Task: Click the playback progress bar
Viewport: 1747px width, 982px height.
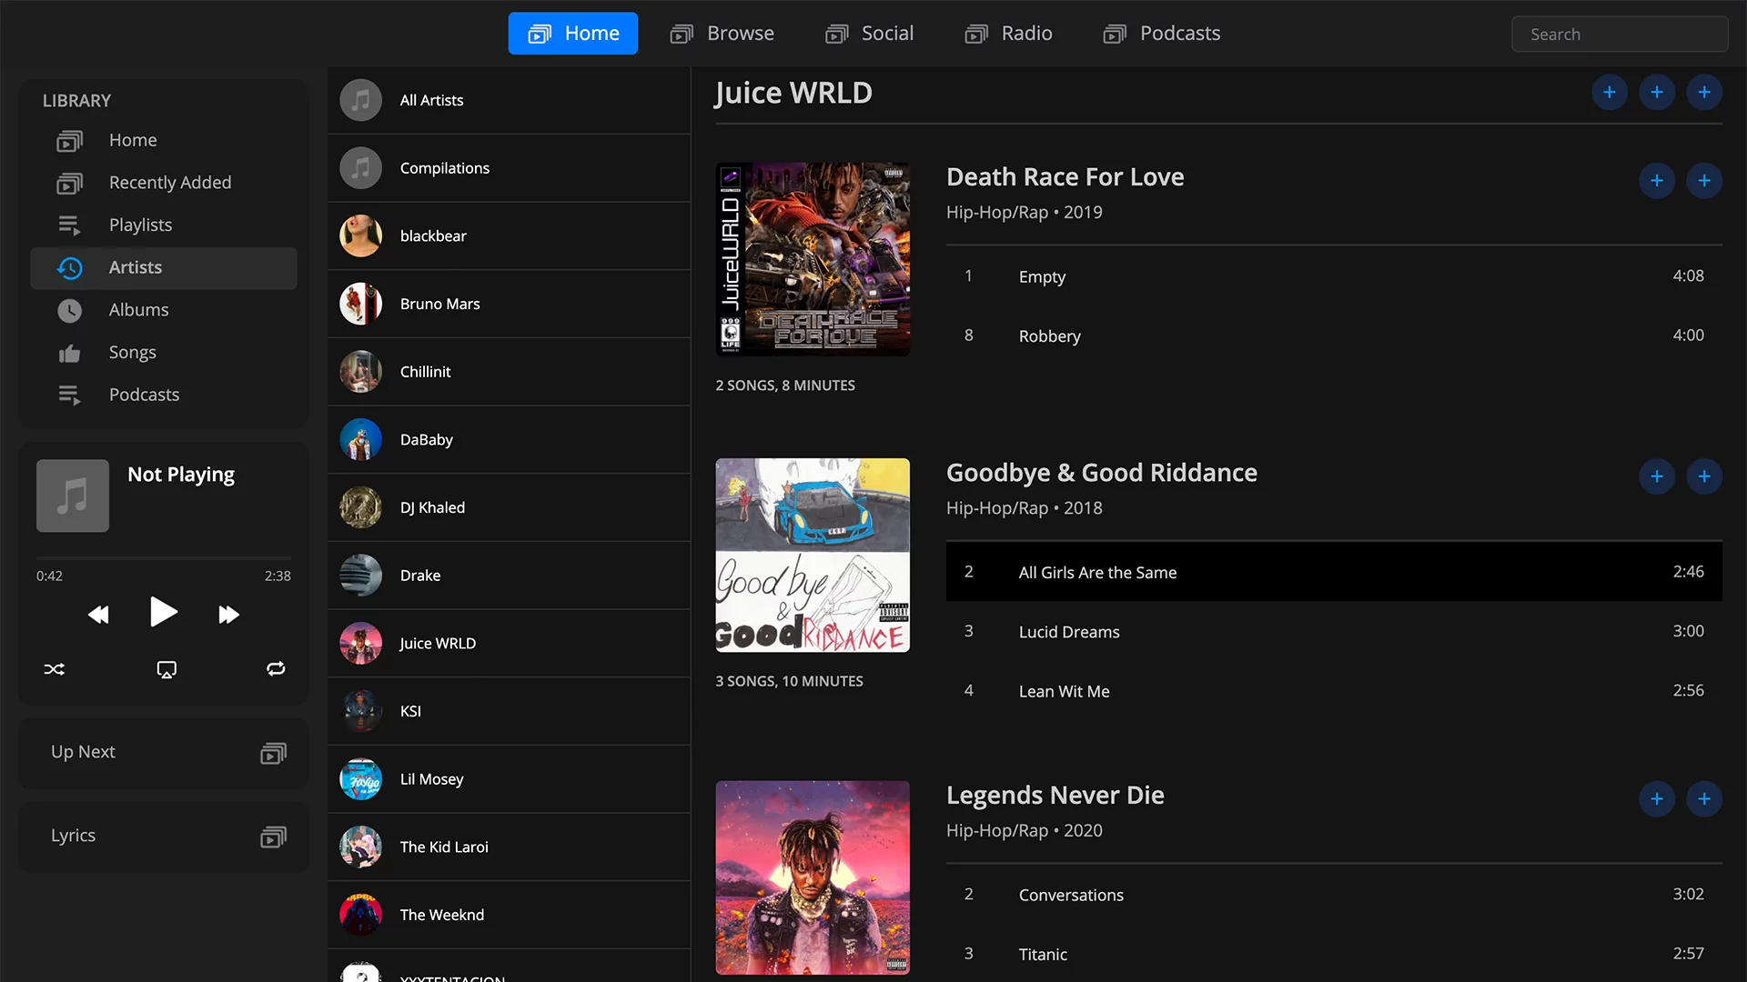Action: pyautogui.click(x=164, y=557)
